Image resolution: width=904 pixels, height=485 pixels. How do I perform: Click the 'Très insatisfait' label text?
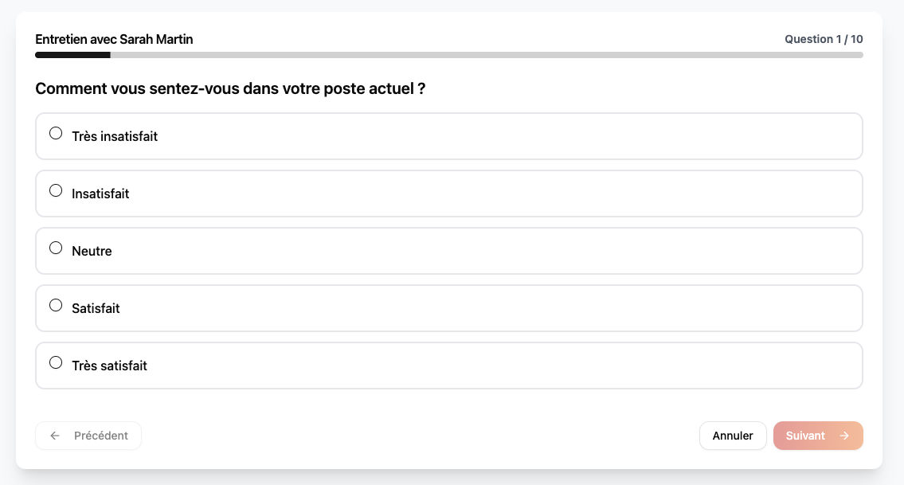[x=115, y=136]
